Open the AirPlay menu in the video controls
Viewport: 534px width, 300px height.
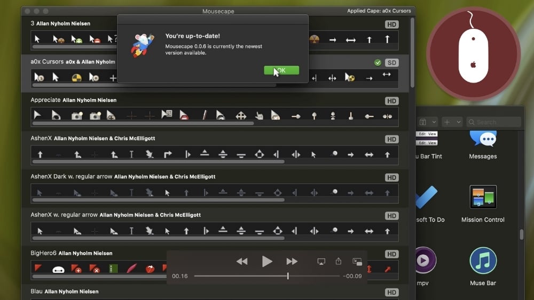pyautogui.click(x=321, y=261)
